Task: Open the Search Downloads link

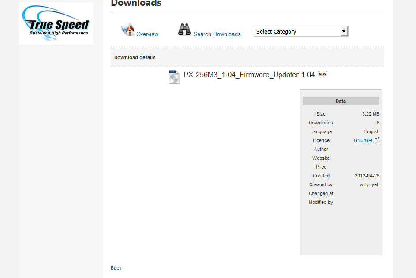Action: [x=217, y=34]
